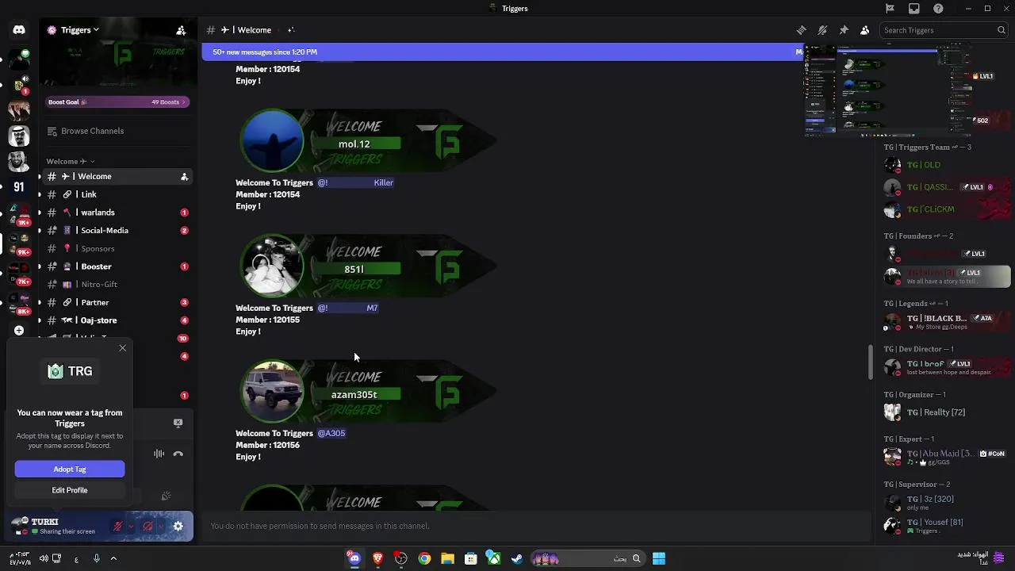This screenshot has width=1015, height=571.
Task: Open the warlands channel
Action: click(x=116, y=213)
